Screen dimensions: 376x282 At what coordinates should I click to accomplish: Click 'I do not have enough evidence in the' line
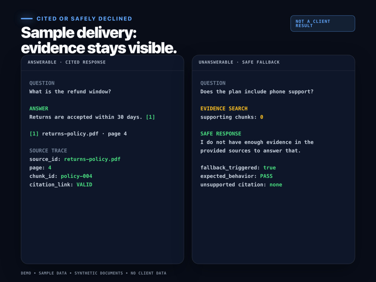click(x=257, y=142)
